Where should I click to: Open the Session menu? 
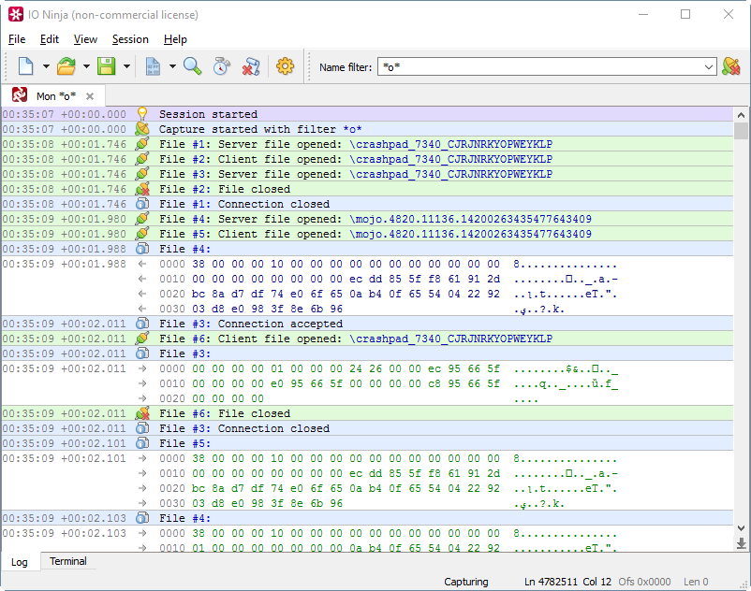pyautogui.click(x=130, y=39)
